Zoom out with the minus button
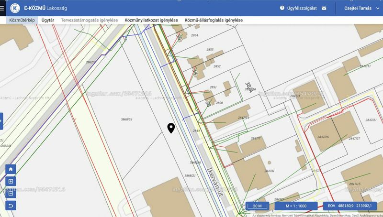Image resolution: width=383 pixels, height=217 pixels. pyautogui.click(x=11, y=194)
